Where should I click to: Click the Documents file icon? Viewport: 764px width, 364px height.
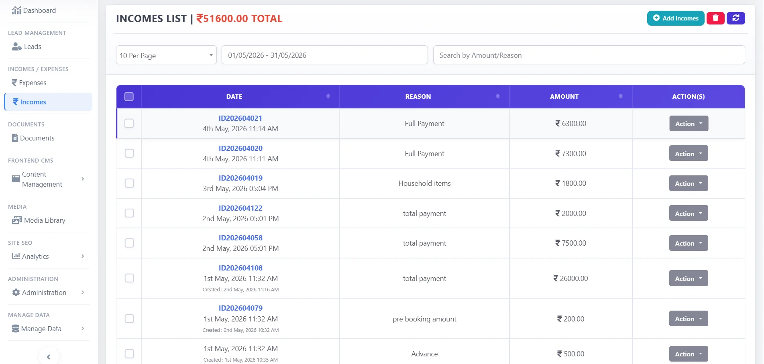15,138
